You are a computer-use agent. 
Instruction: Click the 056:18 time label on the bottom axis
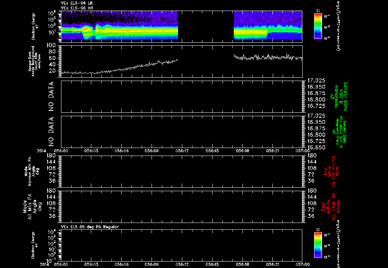pyautogui.click(x=243, y=264)
